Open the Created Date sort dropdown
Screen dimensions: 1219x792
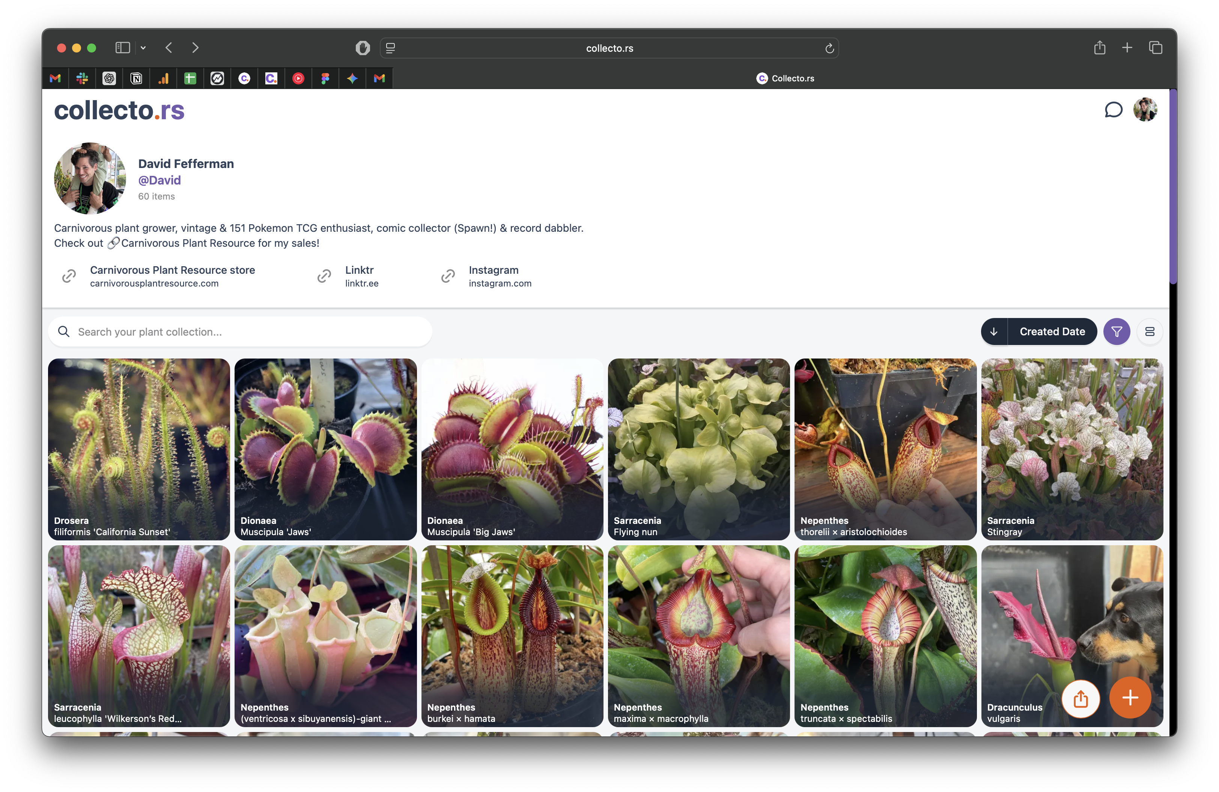pos(1052,331)
